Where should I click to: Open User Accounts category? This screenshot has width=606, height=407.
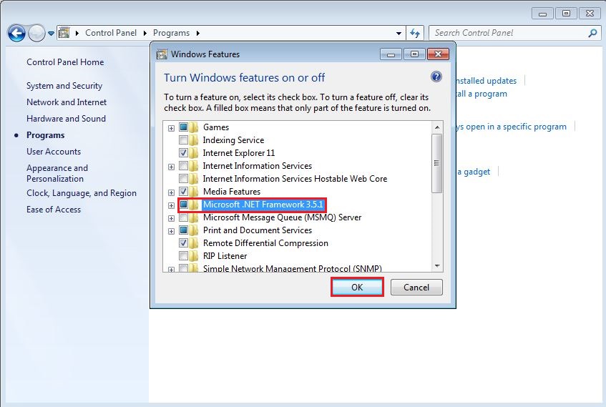tap(54, 152)
